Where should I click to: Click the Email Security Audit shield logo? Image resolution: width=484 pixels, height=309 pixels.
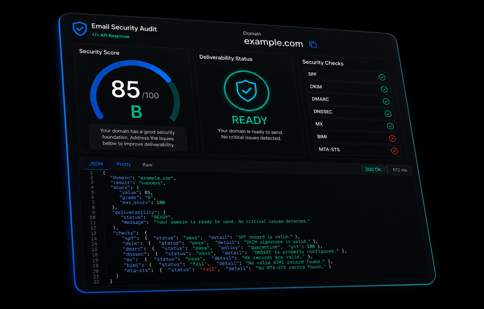80,29
